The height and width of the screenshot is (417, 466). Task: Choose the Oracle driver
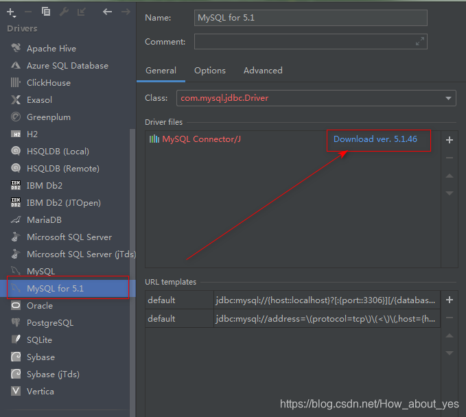point(68,306)
